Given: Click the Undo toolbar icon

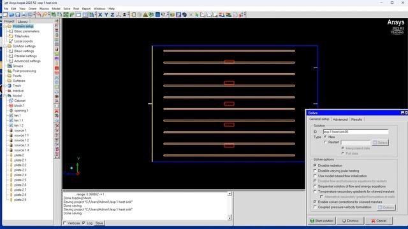Looking at the screenshot, I should tap(39, 15).
